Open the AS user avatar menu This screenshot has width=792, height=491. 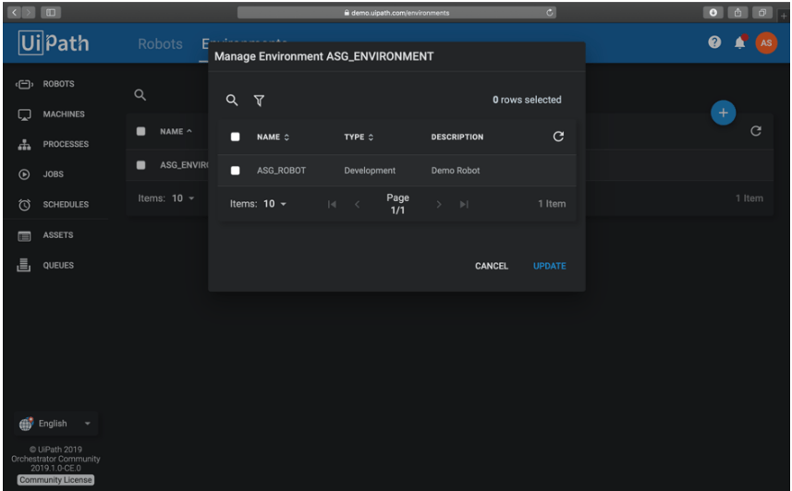pyautogui.click(x=766, y=43)
